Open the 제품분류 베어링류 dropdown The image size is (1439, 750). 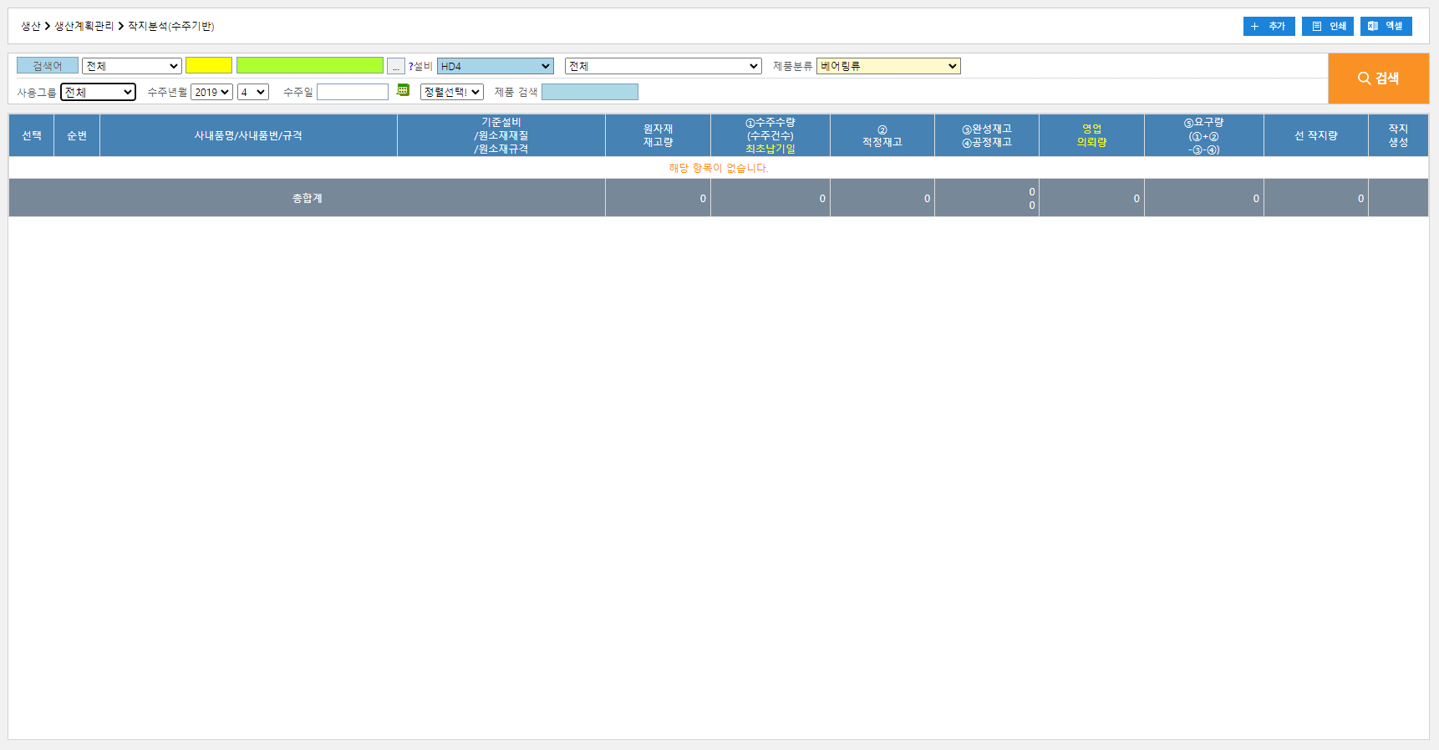click(x=887, y=66)
